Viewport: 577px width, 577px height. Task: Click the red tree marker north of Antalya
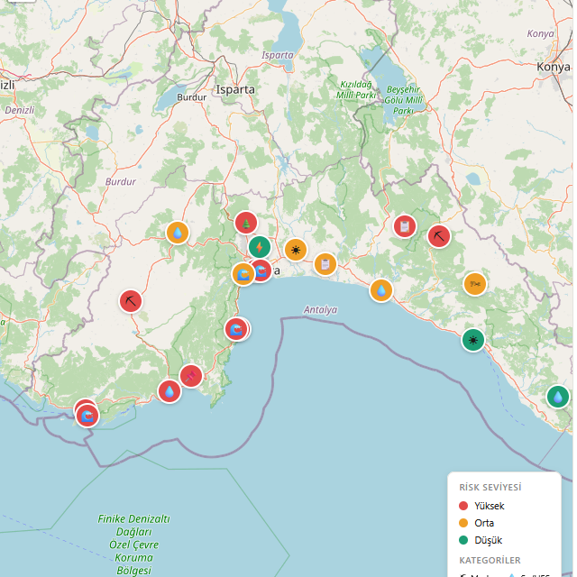tap(246, 223)
